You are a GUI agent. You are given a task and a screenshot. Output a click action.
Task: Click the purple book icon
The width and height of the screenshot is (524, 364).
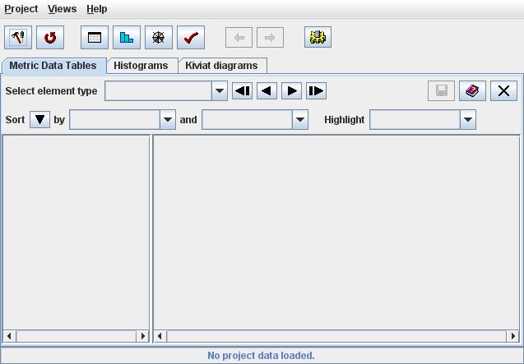pyautogui.click(x=472, y=91)
